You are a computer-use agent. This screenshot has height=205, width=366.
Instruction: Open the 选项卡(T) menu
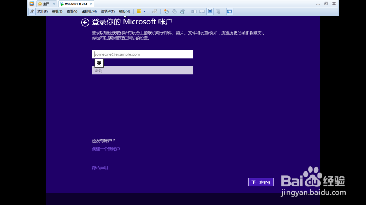coord(108,11)
